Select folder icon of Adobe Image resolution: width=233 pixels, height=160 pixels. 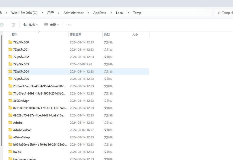pyautogui.click(x=10, y=122)
